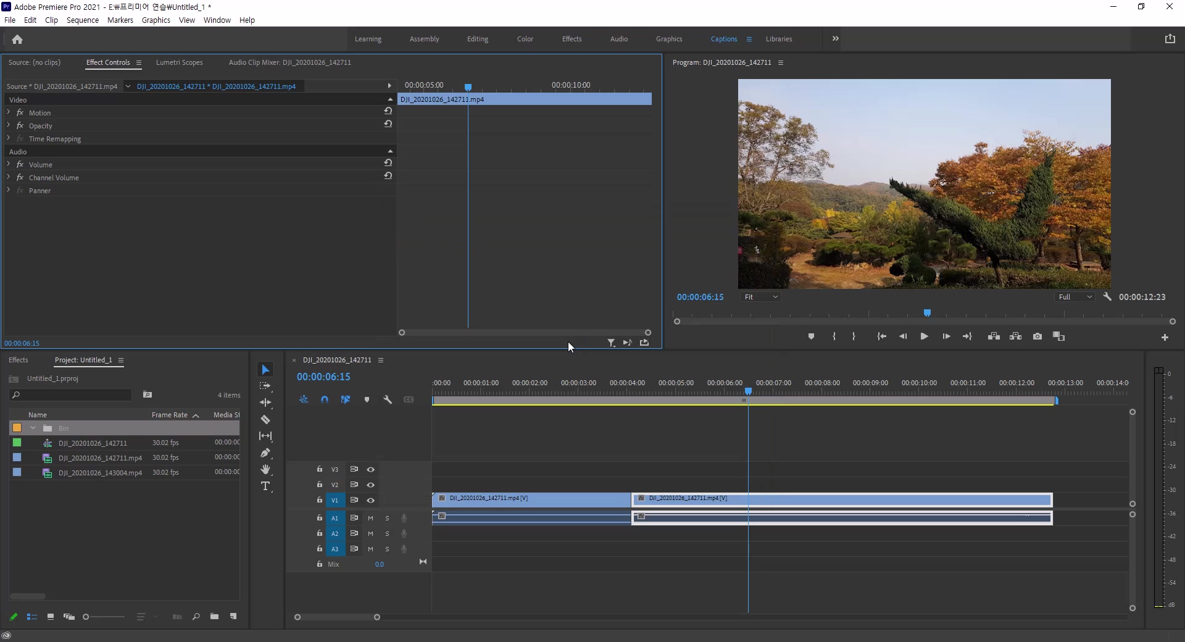Screen dimensions: 1185x642
Task: Toggle sync lock for V1 track
Action: coord(354,500)
